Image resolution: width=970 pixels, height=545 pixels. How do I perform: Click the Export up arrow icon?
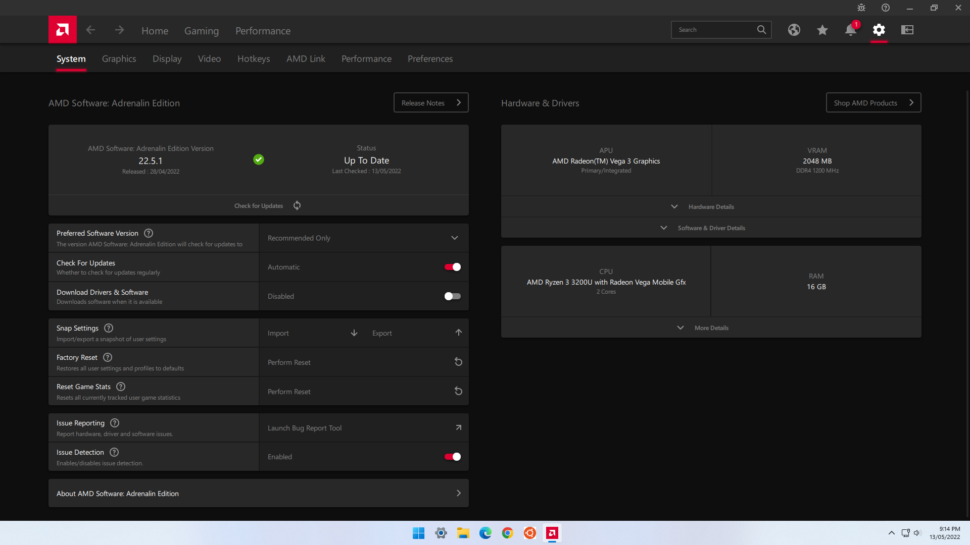point(459,333)
